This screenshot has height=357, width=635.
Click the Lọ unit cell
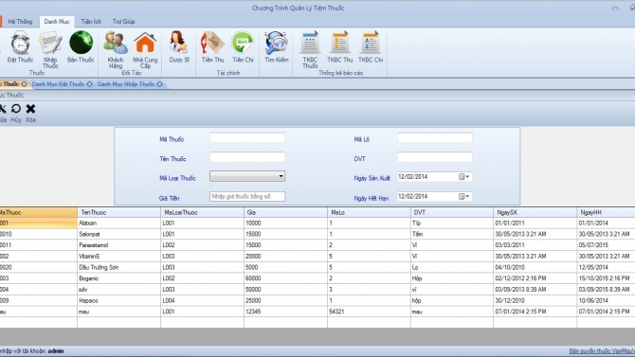point(452,268)
